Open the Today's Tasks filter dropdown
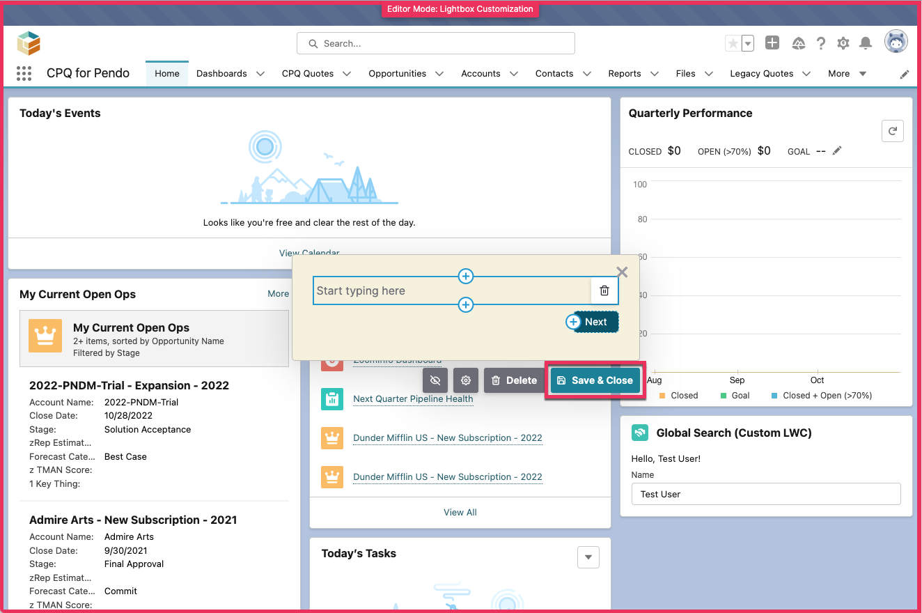 (588, 557)
